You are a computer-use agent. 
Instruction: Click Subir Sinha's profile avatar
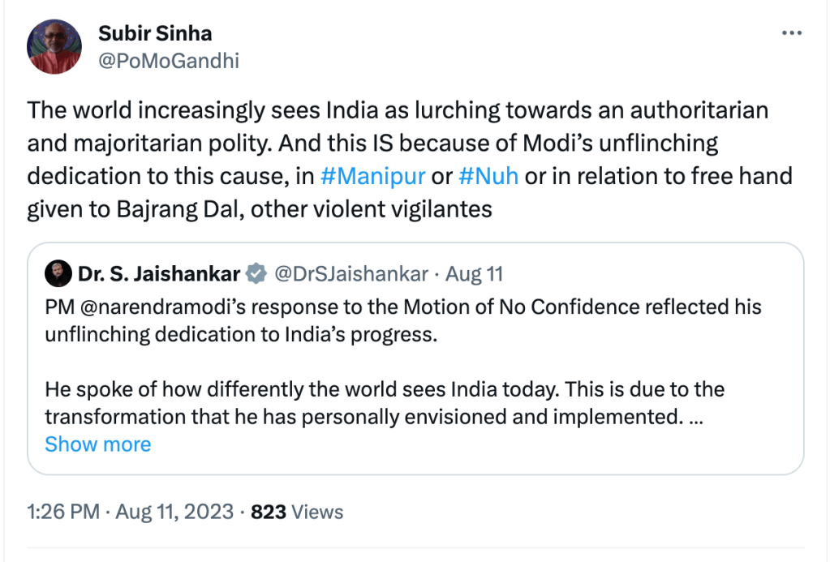tap(54, 46)
